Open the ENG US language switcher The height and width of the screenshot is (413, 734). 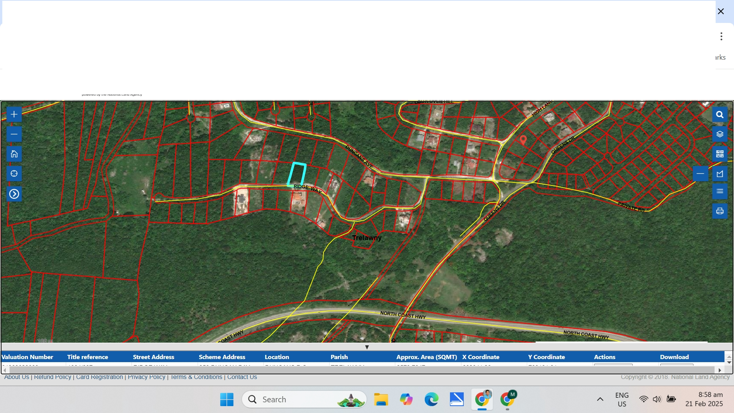click(622, 399)
